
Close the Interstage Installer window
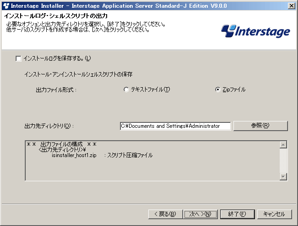point(291,6)
